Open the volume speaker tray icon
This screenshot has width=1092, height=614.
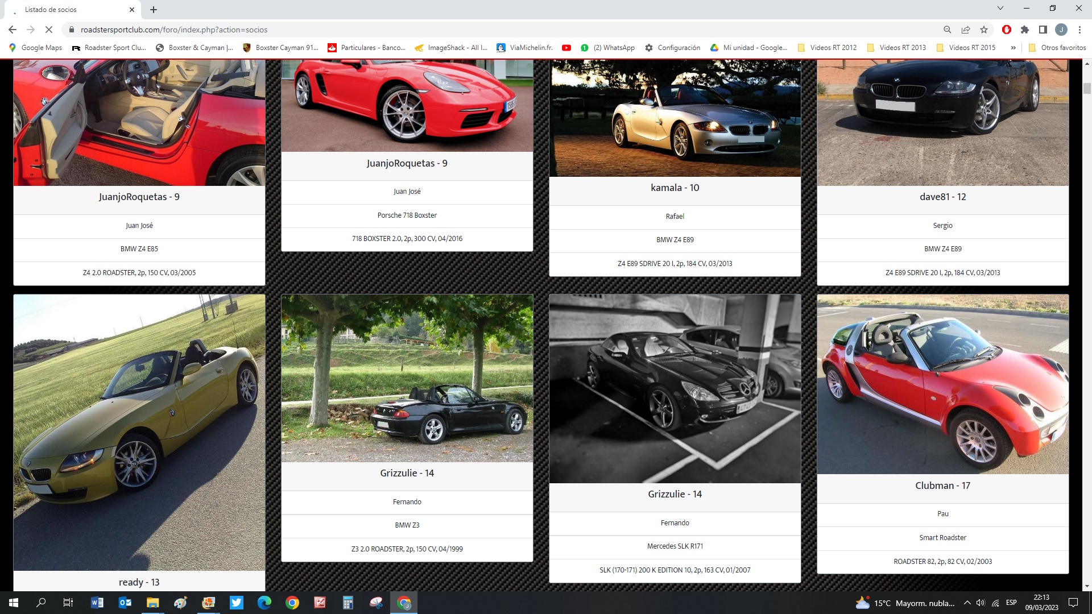point(981,603)
